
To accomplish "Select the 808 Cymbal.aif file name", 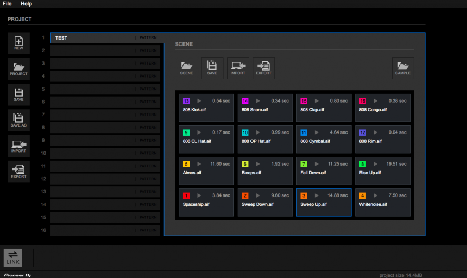I will [x=315, y=141].
